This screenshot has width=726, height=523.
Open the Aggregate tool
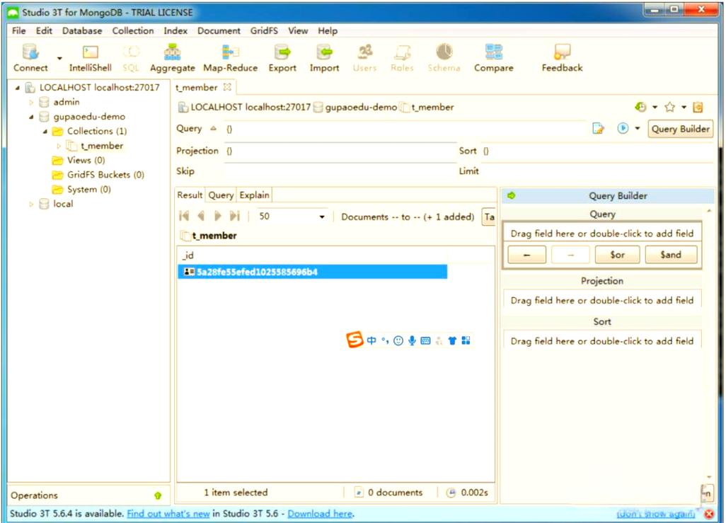tap(172, 57)
